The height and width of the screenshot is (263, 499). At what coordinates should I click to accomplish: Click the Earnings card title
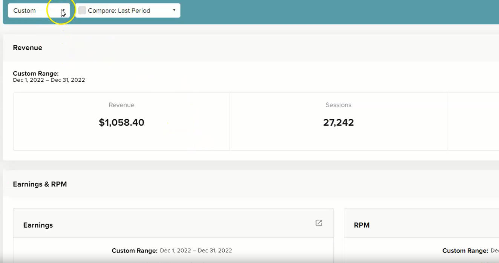pos(38,225)
